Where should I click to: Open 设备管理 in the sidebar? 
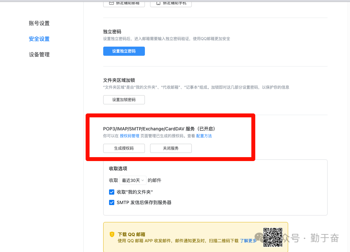pos(39,54)
